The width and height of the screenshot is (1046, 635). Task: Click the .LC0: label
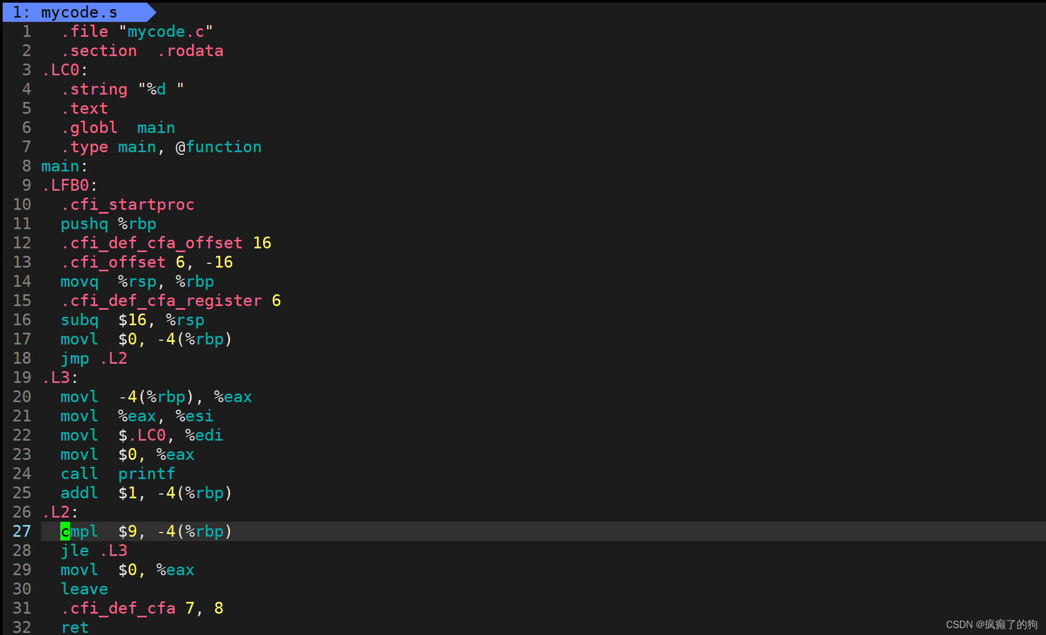tap(65, 70)
